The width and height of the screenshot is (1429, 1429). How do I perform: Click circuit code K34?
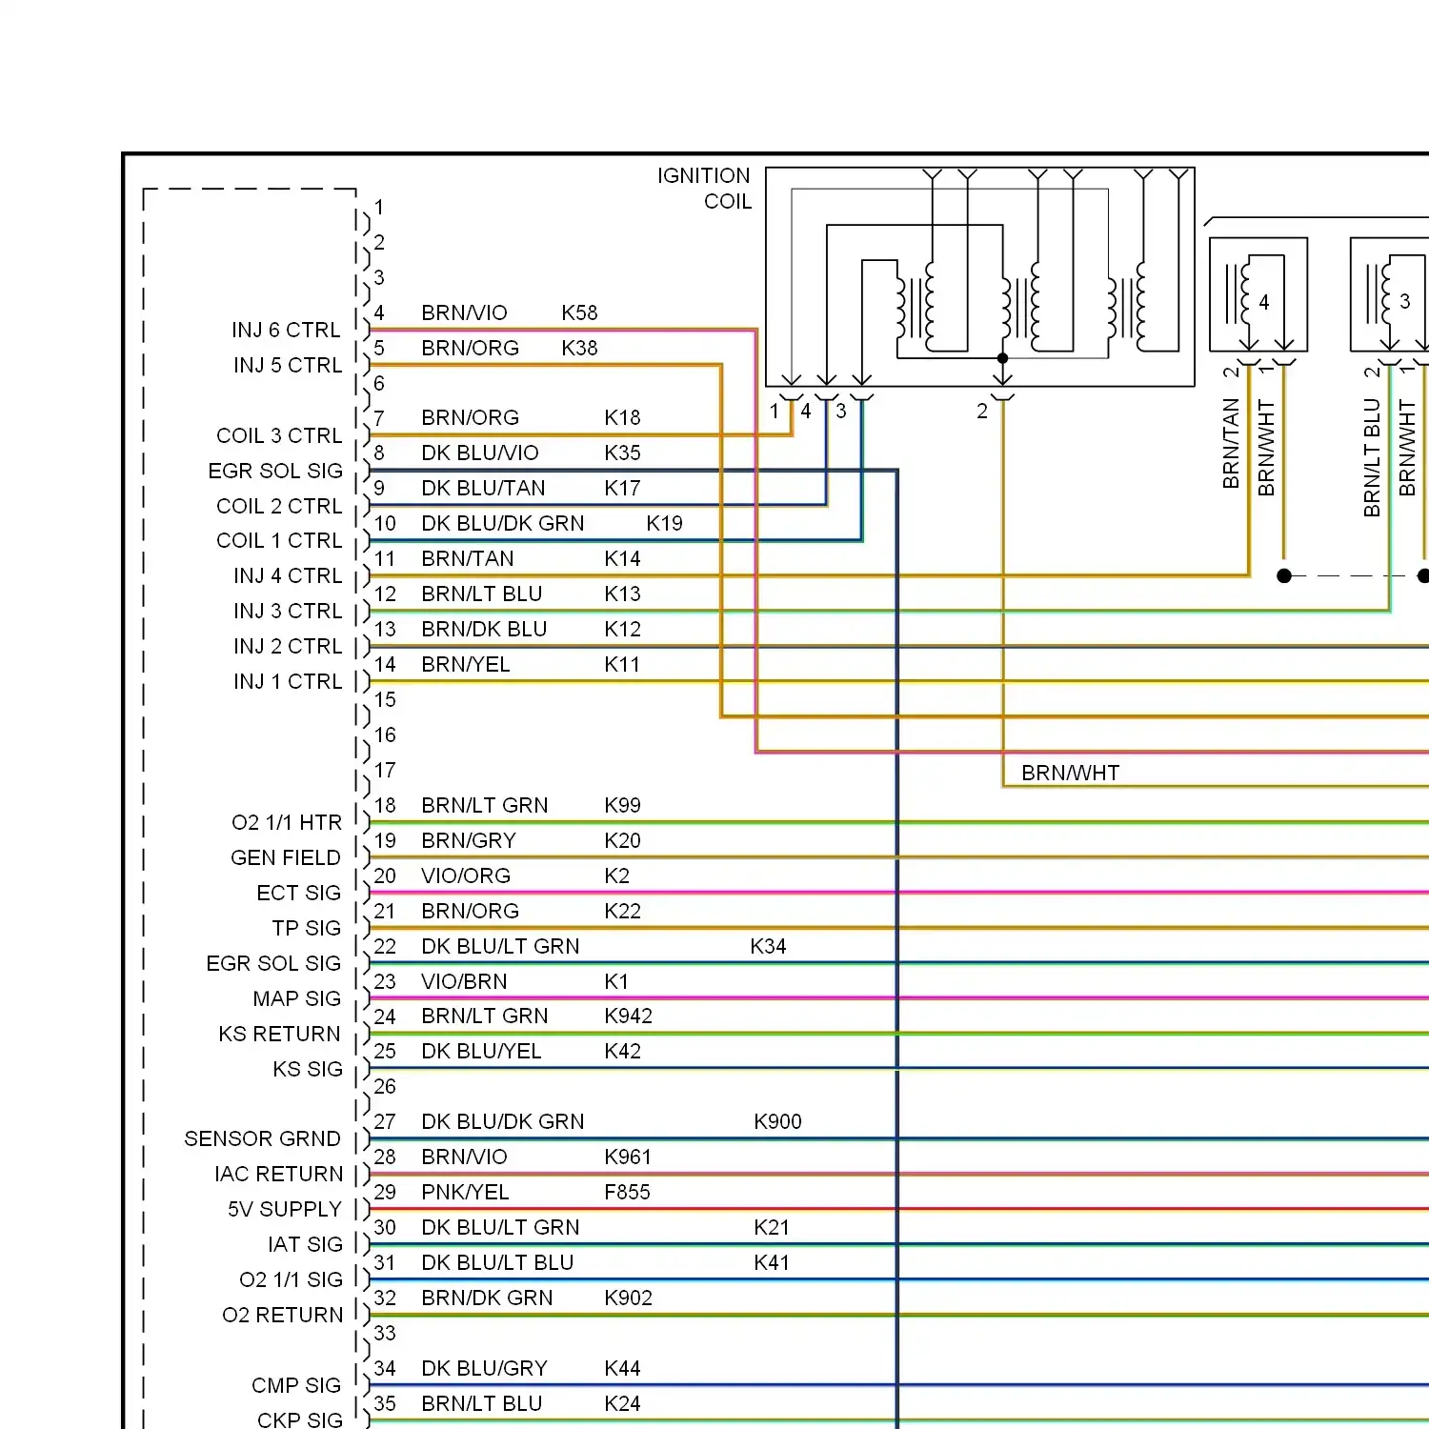pos(768,946)
